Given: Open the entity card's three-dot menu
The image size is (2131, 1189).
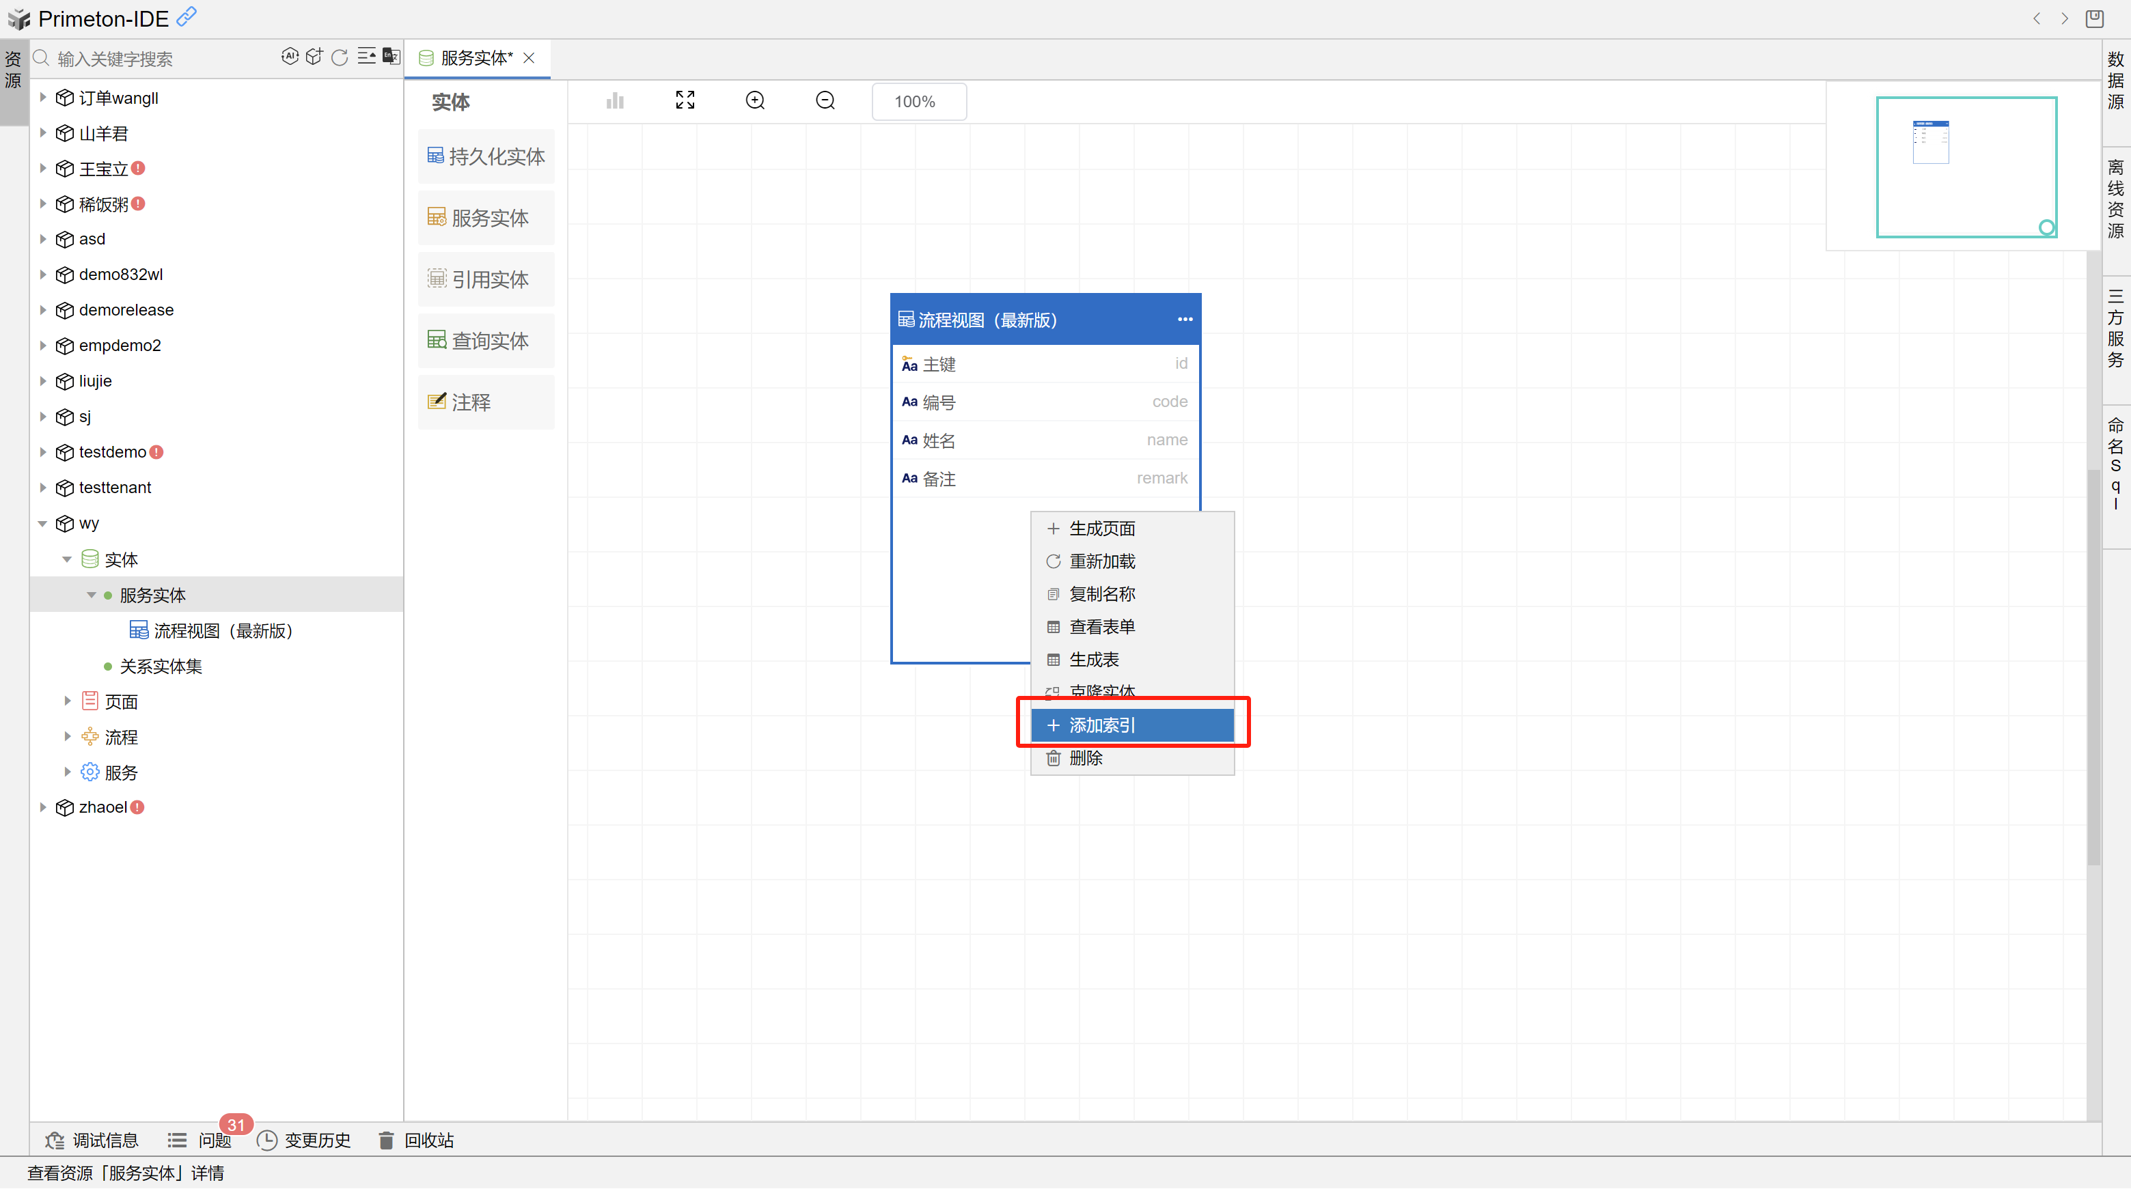Looking at the screenshot, I should (1185, 320).
